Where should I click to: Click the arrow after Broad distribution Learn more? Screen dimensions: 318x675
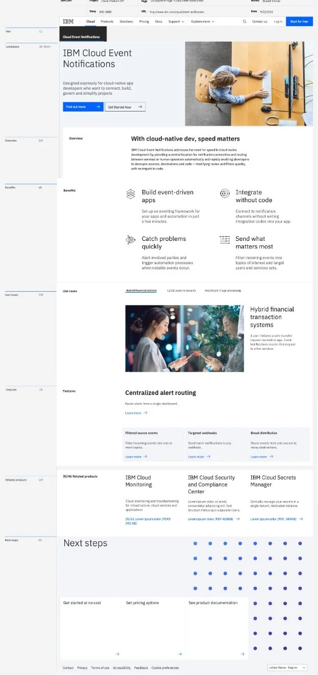pyautogui.click(x=271, y=457)
